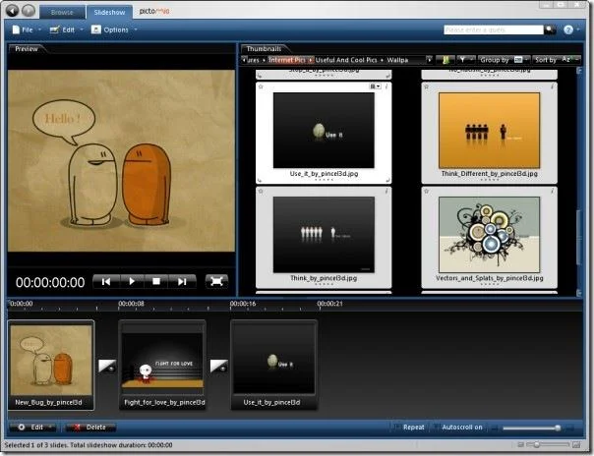The height and width of the screenshot is (456, 594).
Task: Star the Use_it_by_pincel3d.jpg thumbnail
Action: pyautogui.click(x=261, y=86)
